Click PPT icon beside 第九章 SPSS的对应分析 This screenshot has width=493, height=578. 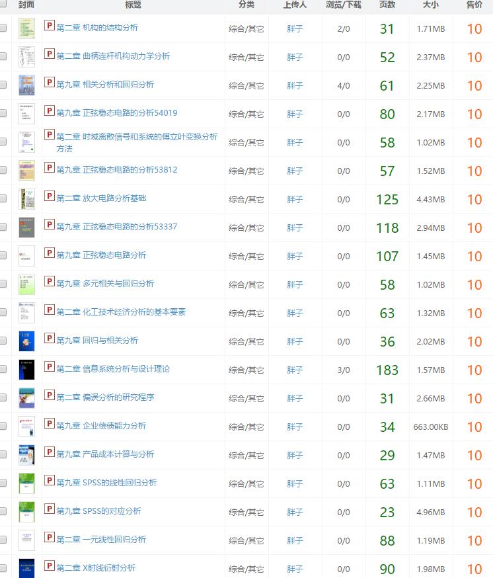pos(49,509)
